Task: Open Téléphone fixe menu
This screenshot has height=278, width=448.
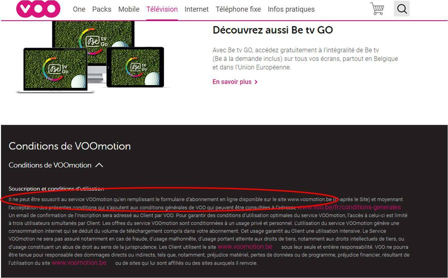Action: 238,9
